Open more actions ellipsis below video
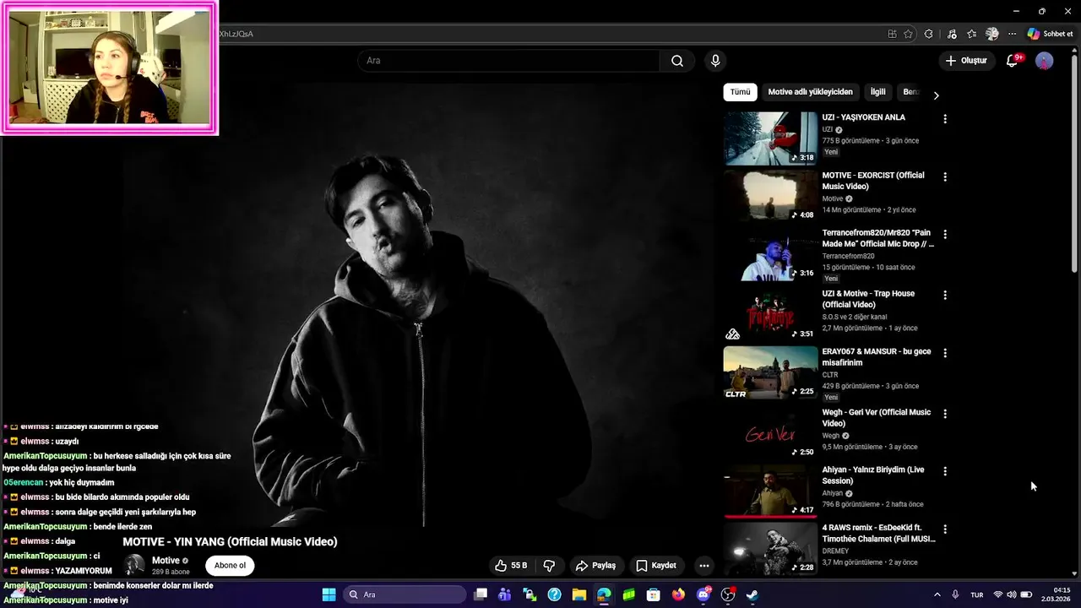The height and width of the screenshot is (608, 1081). (703, 566)
